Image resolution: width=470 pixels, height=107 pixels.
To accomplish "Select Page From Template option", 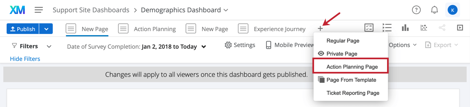I will pyautogui.click(x=351, y=80).
